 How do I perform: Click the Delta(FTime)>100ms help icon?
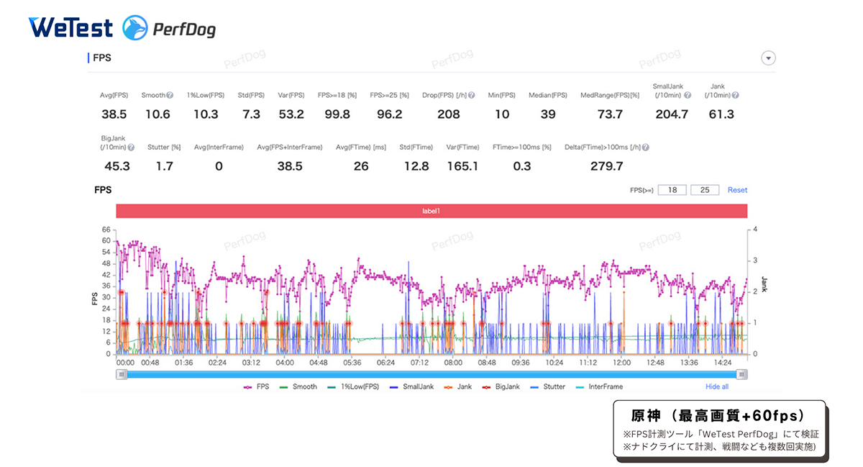pos(645,147)
